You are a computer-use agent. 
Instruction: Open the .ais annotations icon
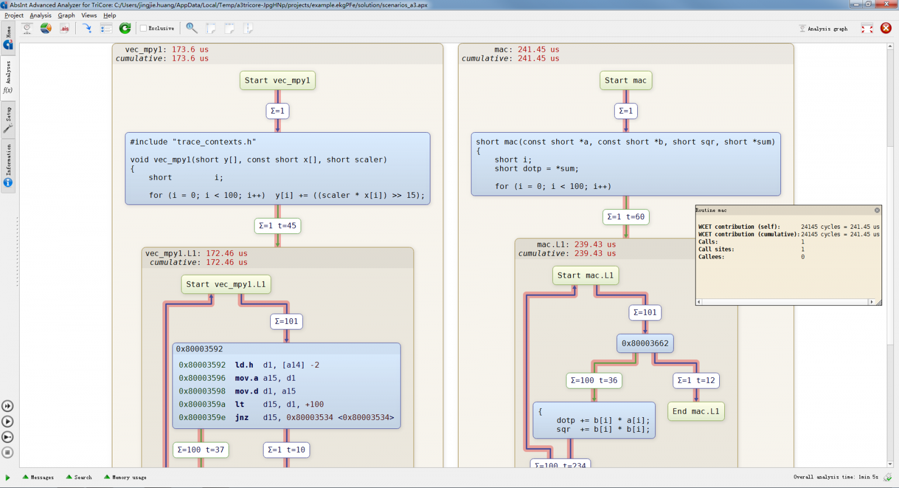pyautogui.click(x=65, y=28)
